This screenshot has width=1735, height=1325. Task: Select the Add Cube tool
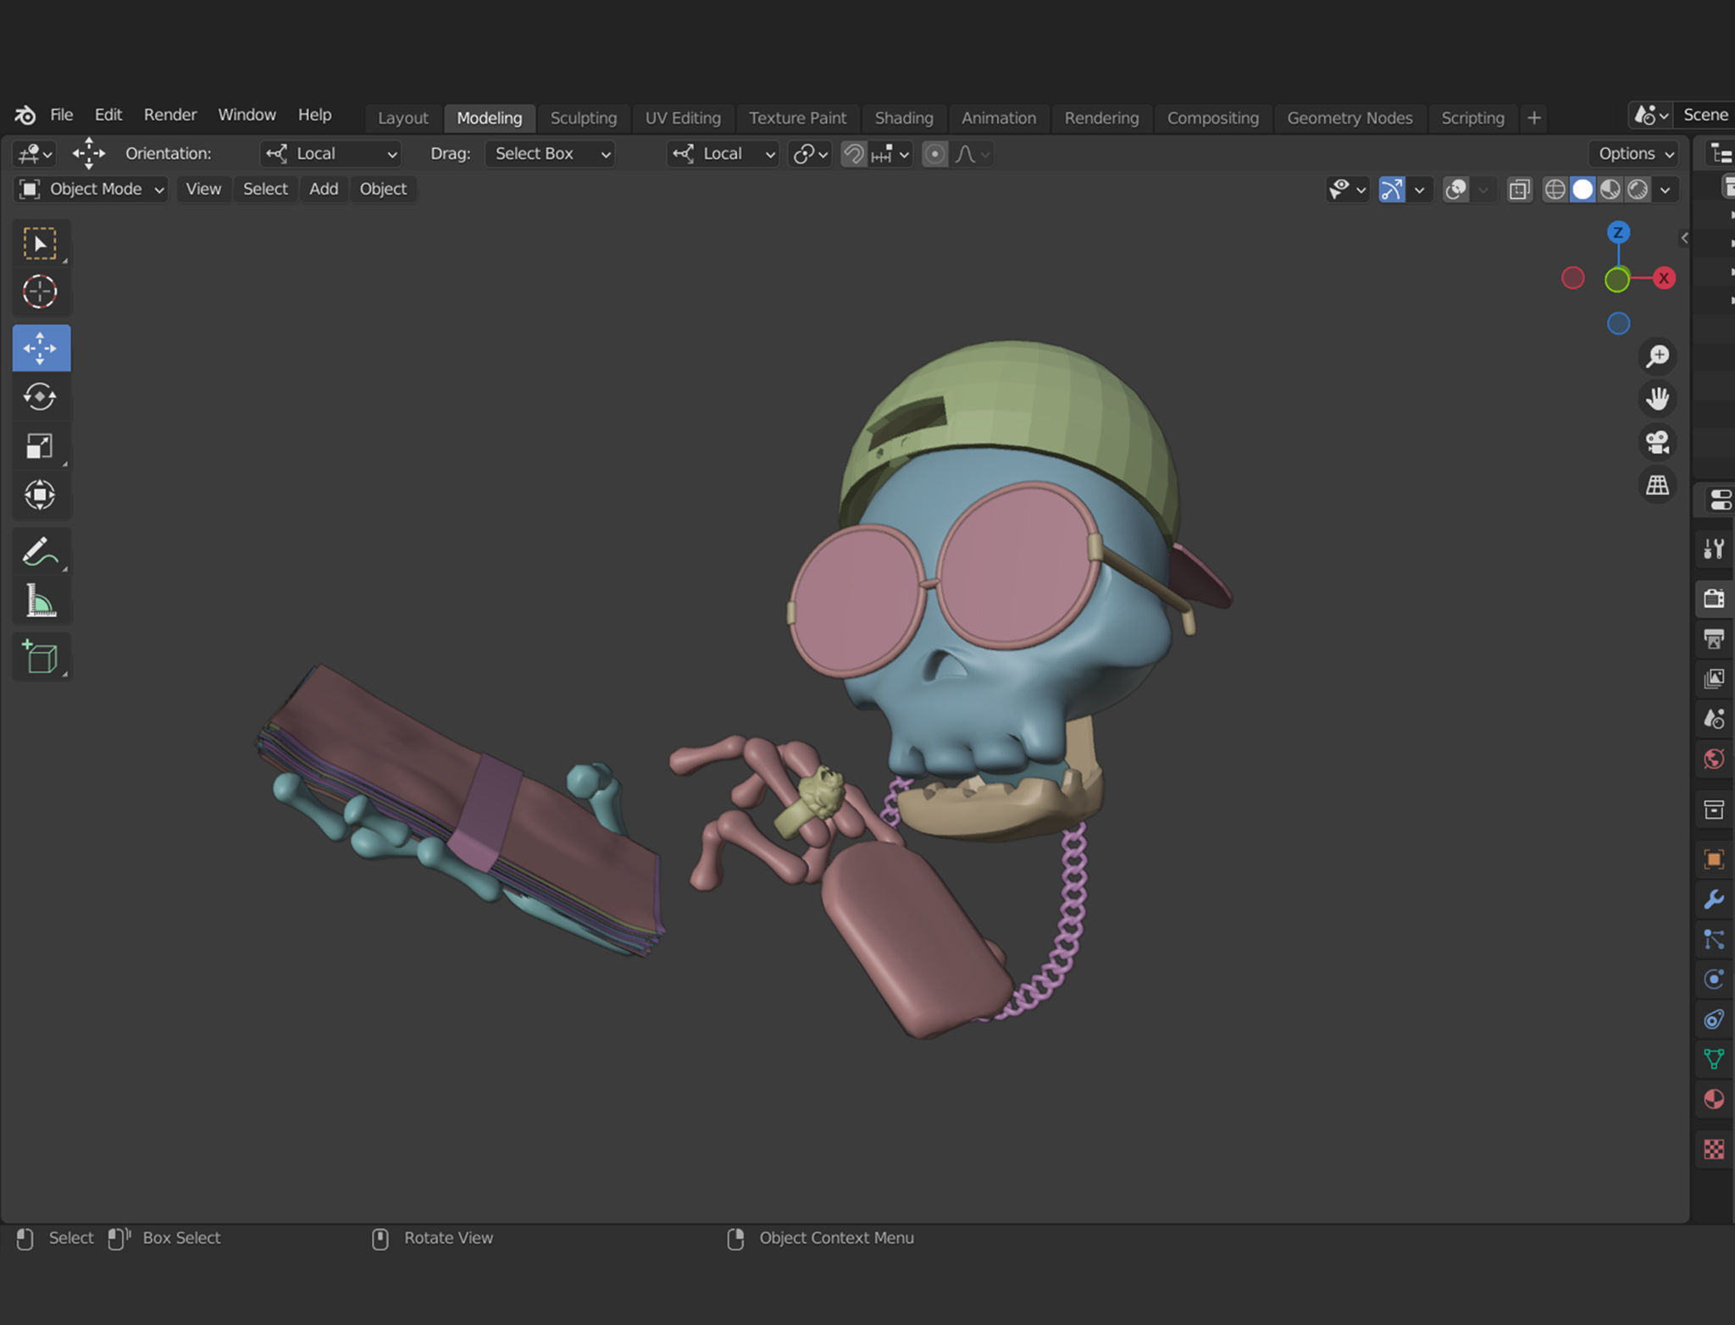(x=40, y=657)
